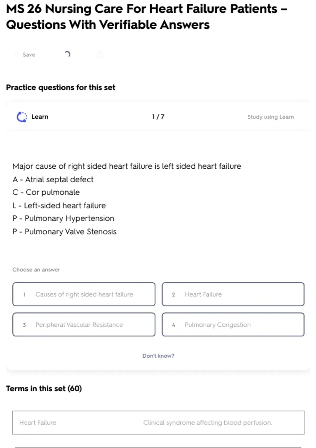The width and height of the screenshot is (316, 448).
Task: Click the loading spinner icon
Action: tap(67, 54)
